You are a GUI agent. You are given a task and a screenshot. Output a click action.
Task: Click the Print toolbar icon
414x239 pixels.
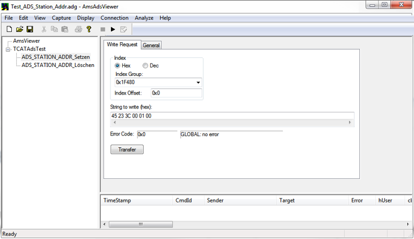click(78, 29)
